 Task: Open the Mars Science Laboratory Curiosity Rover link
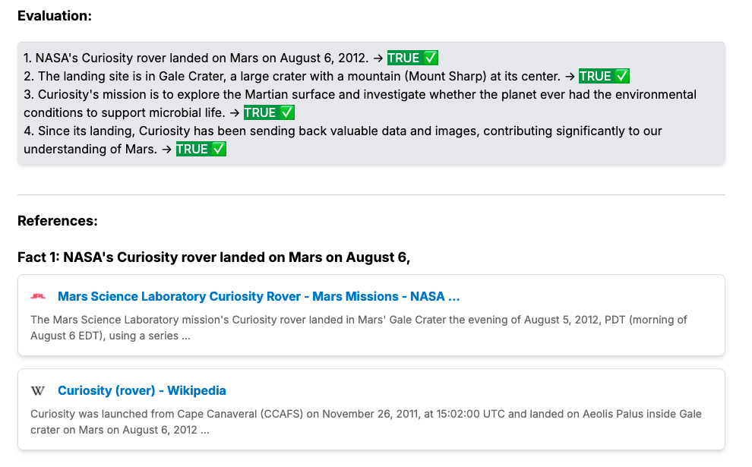coord(258,296)
